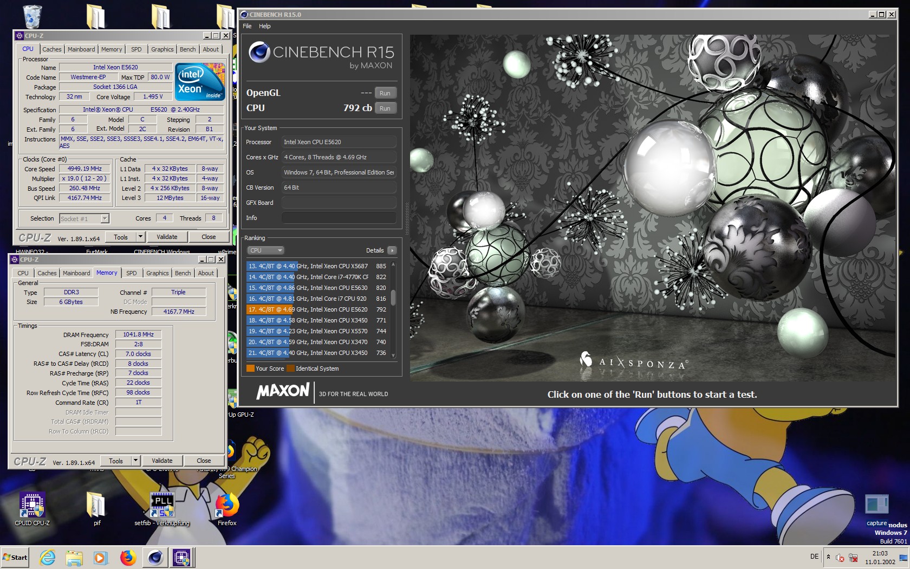Open Tools dropdown arrow in upper CPU-Z
Viewport: 910px width, 569px height.
click(140, 237)
